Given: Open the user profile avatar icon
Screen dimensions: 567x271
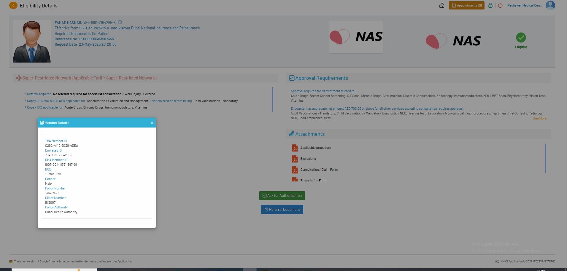Looking at the screenshot, I should pos(550,5).
